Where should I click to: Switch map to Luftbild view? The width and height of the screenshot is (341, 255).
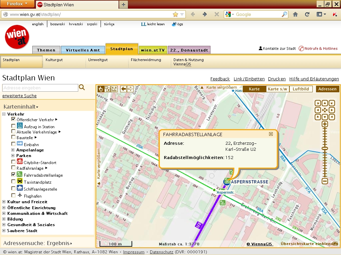click(301, 89)
